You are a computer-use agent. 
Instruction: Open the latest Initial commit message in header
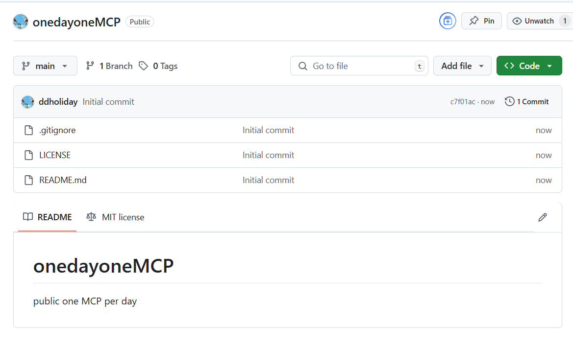click(108, 102)
